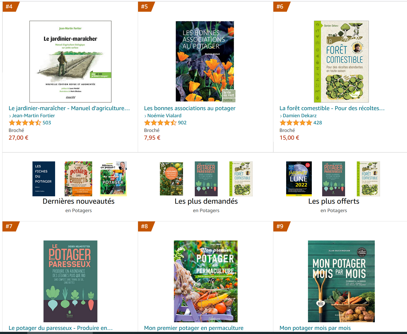This screenshot has height=334, width=407.
Task: Open the Le jardinier-maraîcher book cover
Action: tap(70, 62)
